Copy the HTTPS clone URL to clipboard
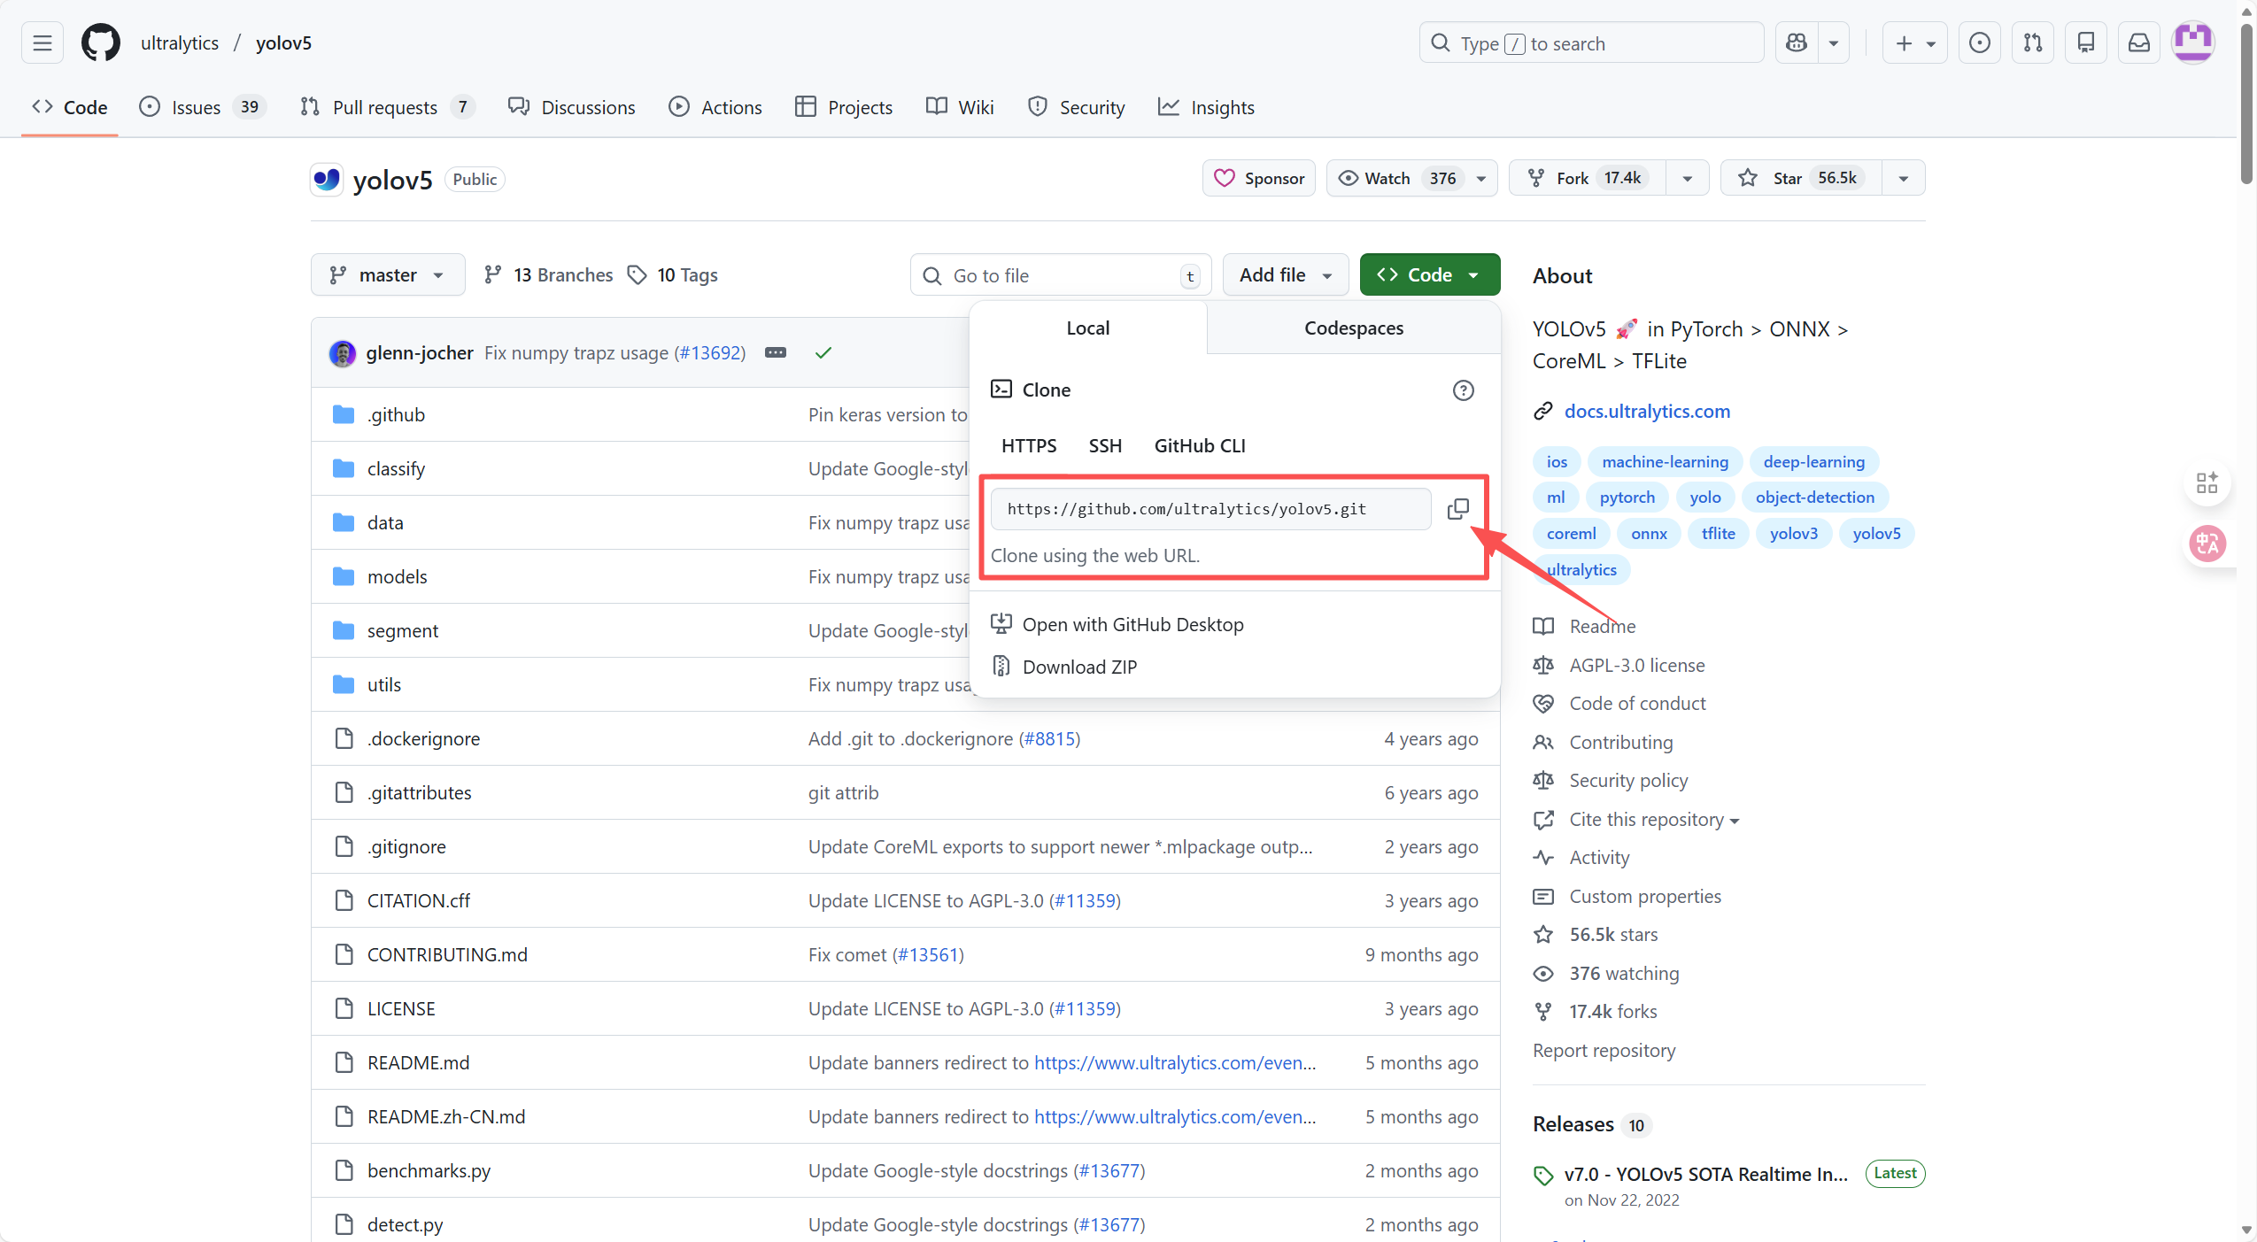This screenshot has width=2257, height=1242. coord(1457,509)
